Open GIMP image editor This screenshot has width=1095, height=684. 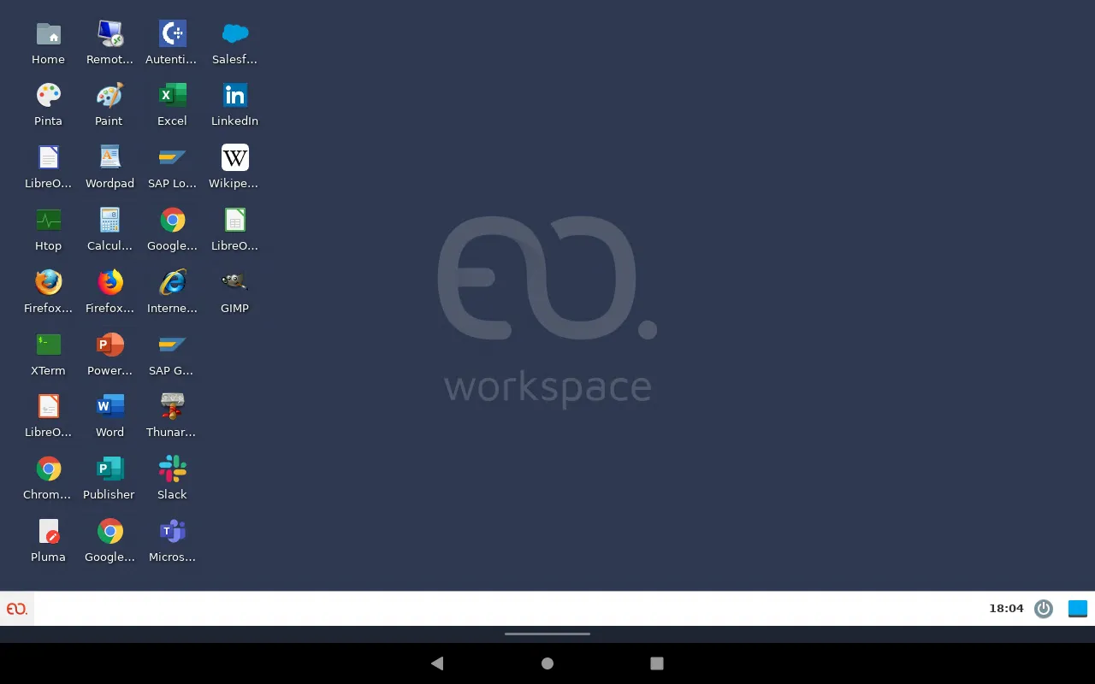pyautogui.click(x=234, y=283)
